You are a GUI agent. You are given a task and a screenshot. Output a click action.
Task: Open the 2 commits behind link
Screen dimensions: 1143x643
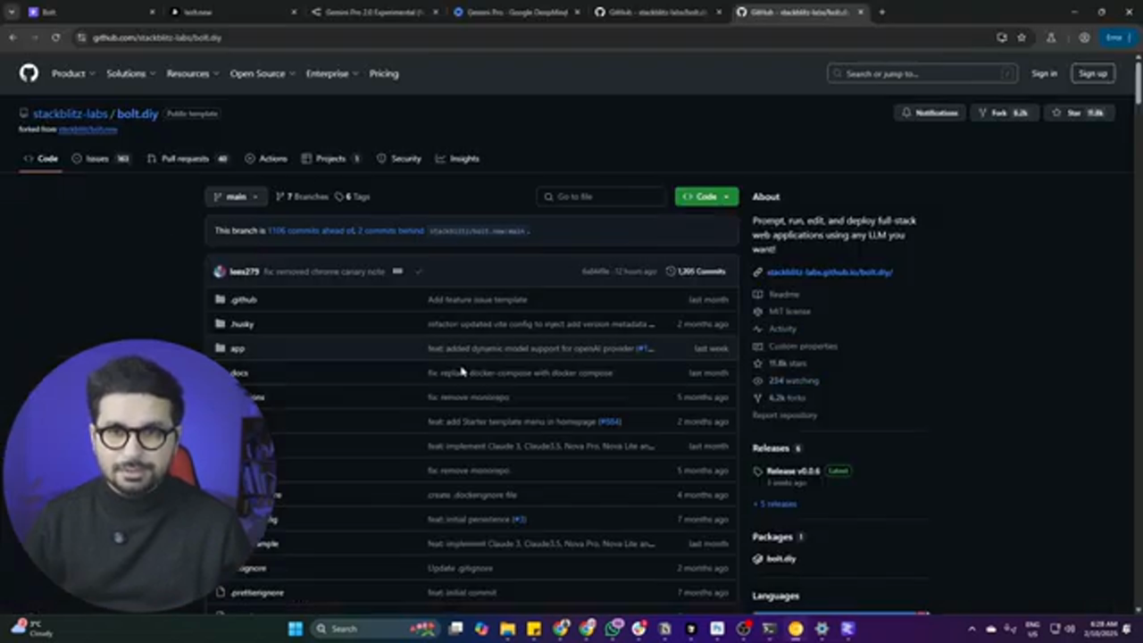(391, 230)
